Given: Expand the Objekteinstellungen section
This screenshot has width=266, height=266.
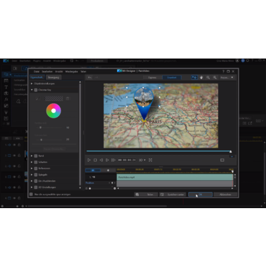Looking at the screenshot, I should (x=32, y=84).
